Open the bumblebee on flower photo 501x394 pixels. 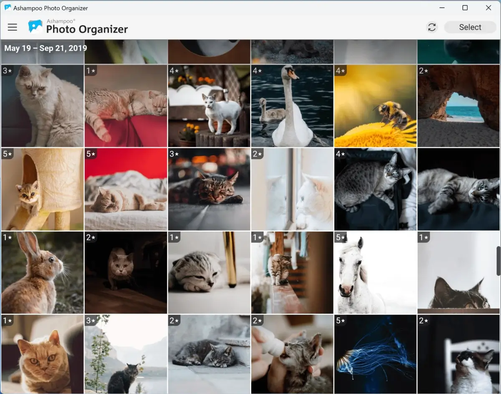point(375,106)
